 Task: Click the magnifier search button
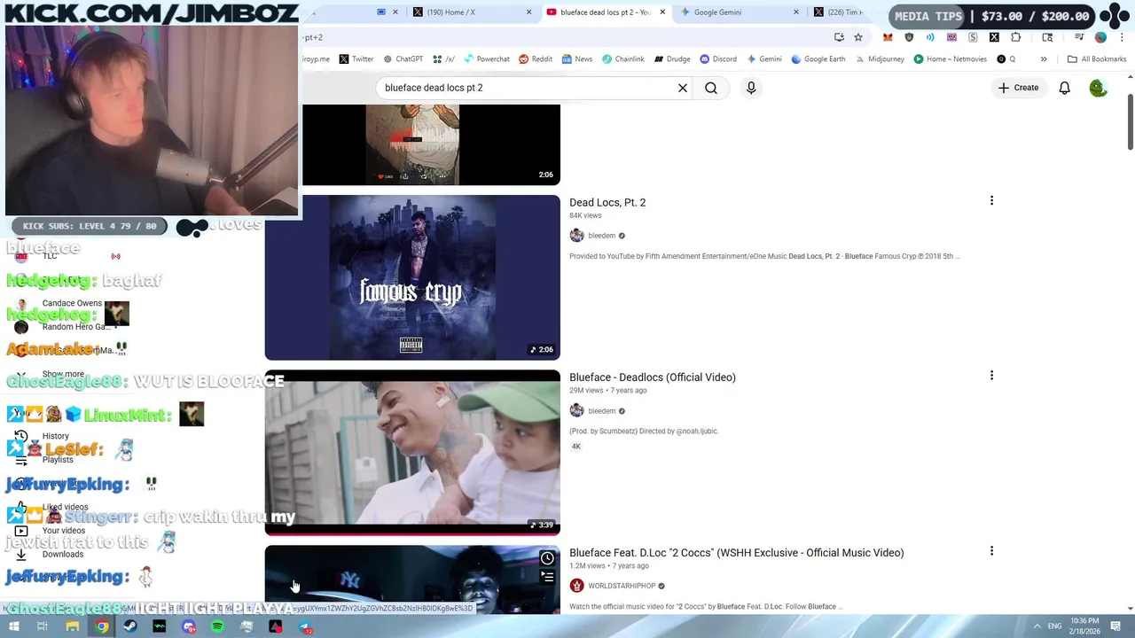coord(711,88)
